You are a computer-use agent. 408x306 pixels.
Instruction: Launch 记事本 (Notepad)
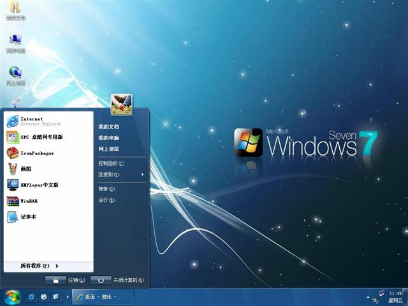[29, 217]
